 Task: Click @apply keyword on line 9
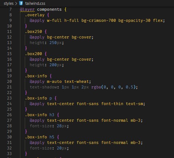coord(37,21)
